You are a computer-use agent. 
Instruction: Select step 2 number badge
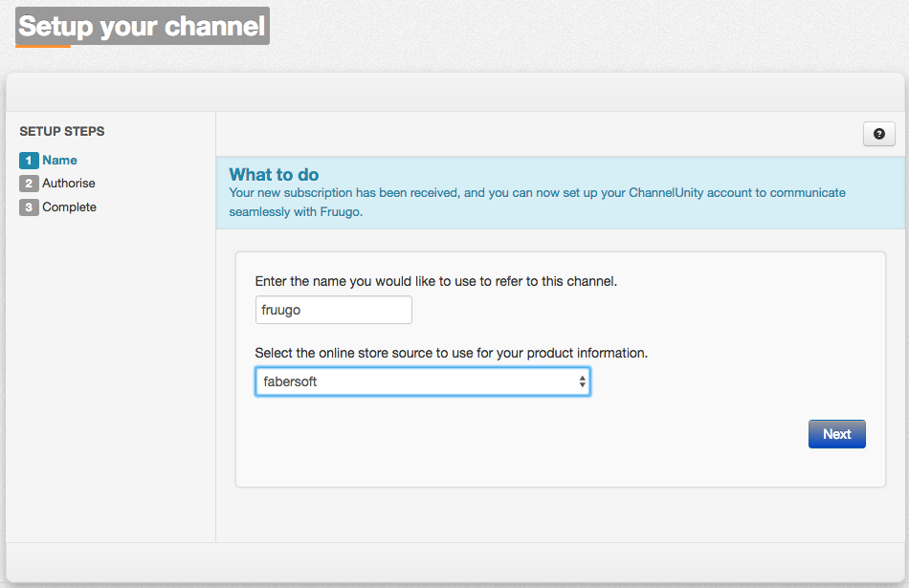pos(29,184)
